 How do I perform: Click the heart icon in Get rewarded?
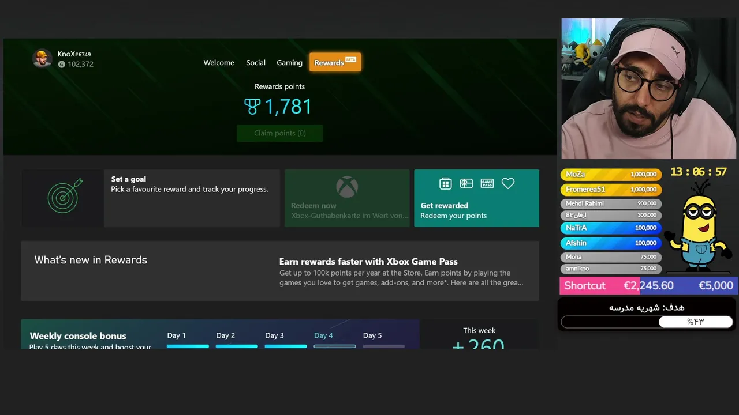click(508, 183)
